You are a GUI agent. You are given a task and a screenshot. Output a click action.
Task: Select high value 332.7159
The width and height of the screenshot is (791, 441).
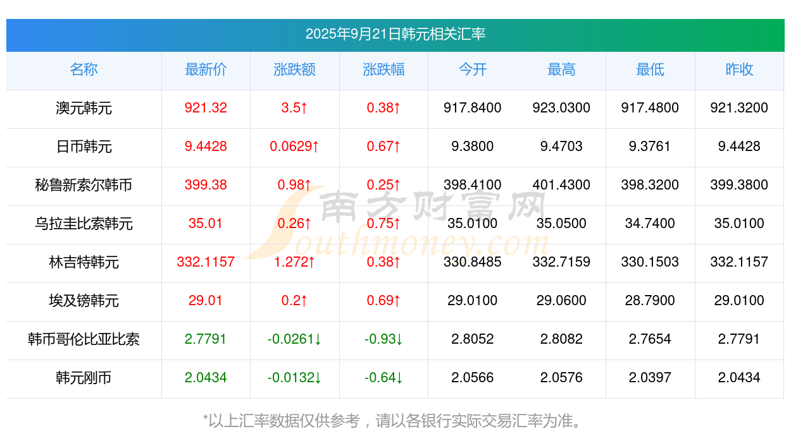click(562, 262)
